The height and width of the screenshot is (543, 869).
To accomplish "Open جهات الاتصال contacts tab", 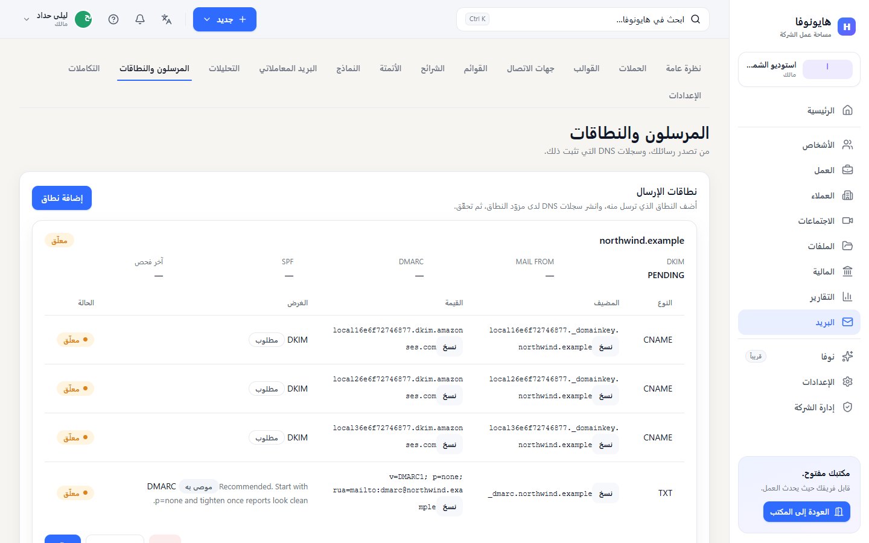I will pos(530,68).
